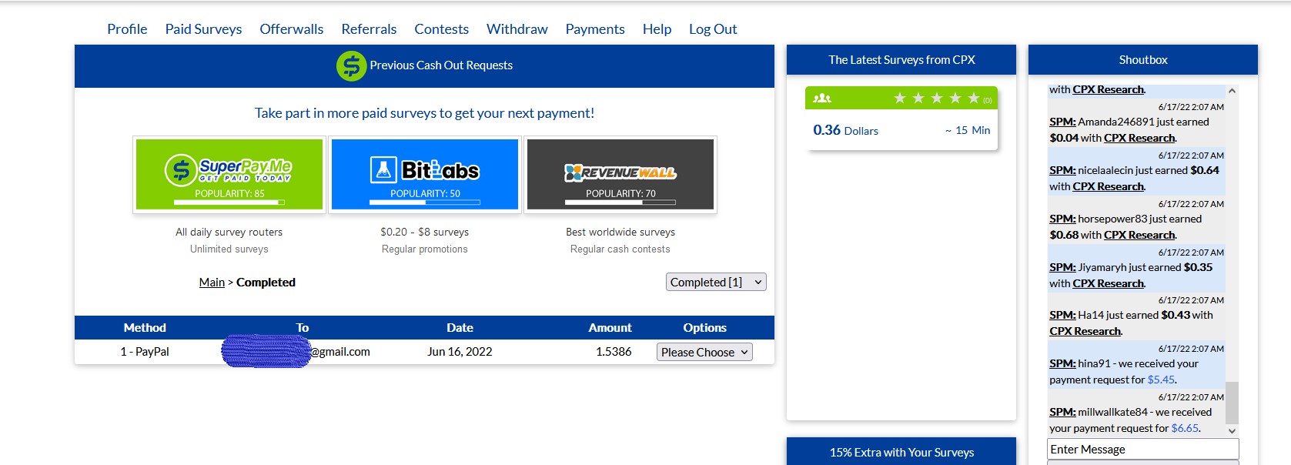Image resolution: width=1291 pixels, height=465 pixels.
Task: Expand the Completed [1] status dropdown
Action: pyautogui.click(x=716, y=283)
